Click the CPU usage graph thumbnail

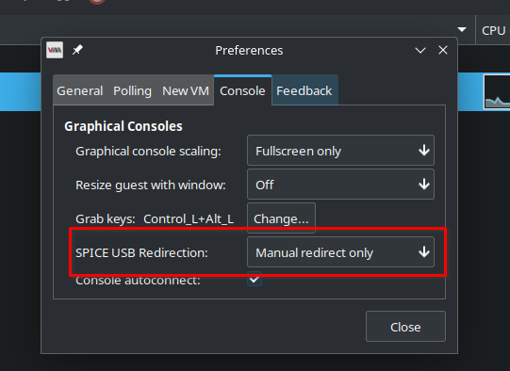tap(497, 92)
